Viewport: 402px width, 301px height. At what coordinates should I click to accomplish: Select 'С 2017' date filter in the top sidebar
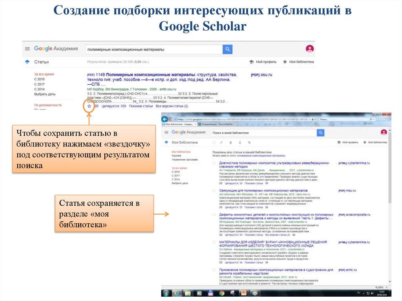(x=39, y=84)
